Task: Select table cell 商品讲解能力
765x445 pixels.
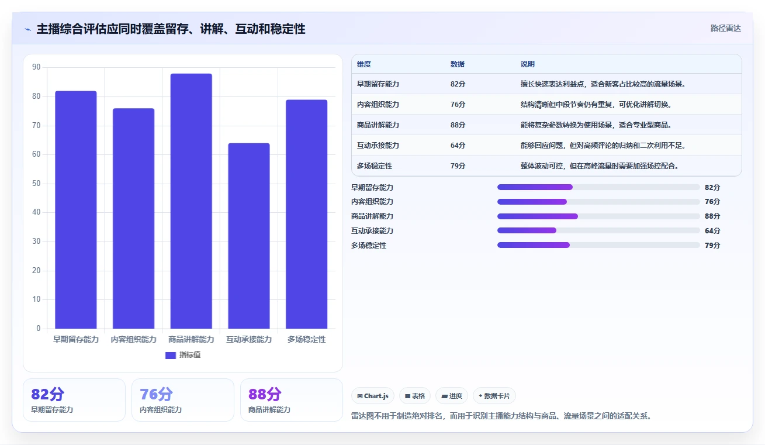Action: click(378, 125)
